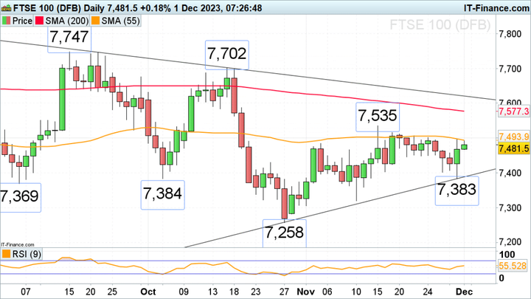This screenshot has height=299, width=531.
Task: Click the orange RSI (9) legend icon
Action: pyautogui.click(x=6, y=254)
